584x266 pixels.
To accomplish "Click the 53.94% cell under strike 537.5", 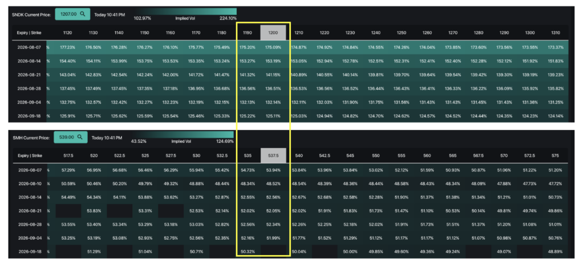I will click(273, 170).
